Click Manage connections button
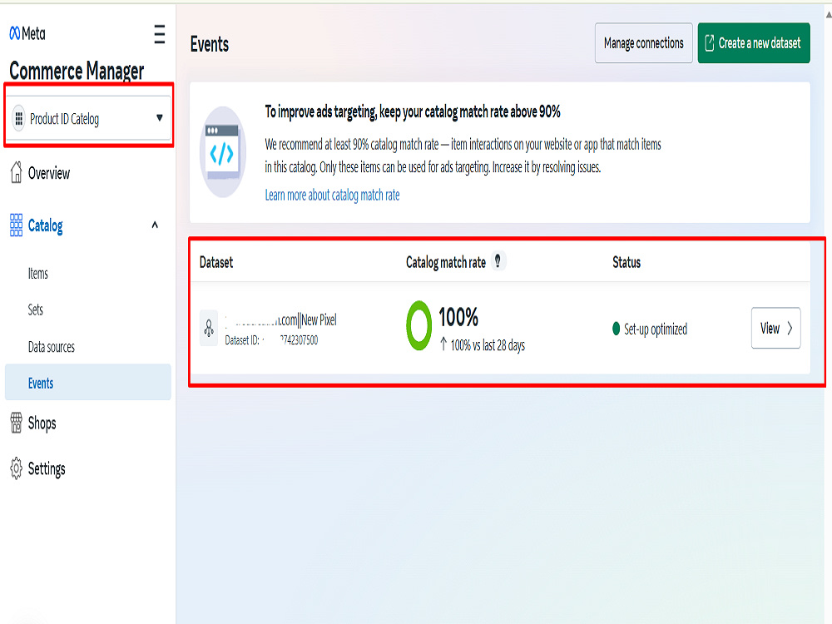The height and width of the screenshot is (624, 832). [x=644, y=43]
